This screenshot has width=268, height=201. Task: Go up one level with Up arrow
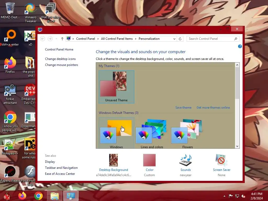[x=62, y=39]
